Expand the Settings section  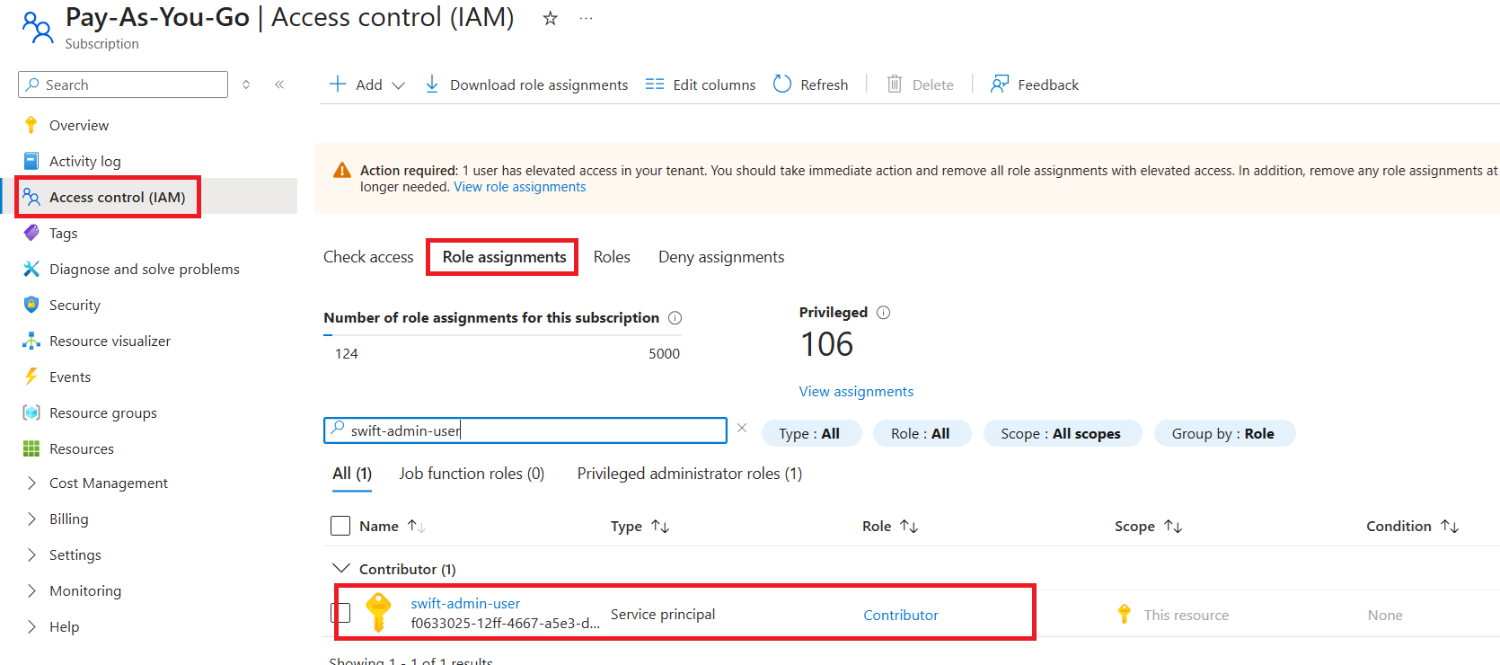[31, 554]
